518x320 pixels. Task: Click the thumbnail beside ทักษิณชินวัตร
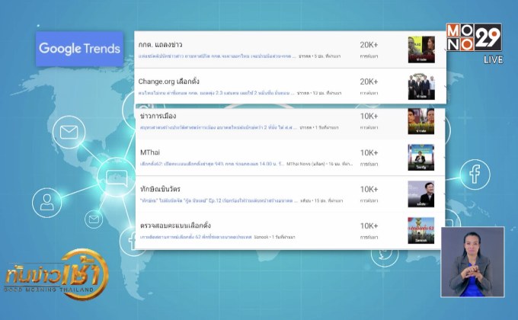[x=421, y=194]
